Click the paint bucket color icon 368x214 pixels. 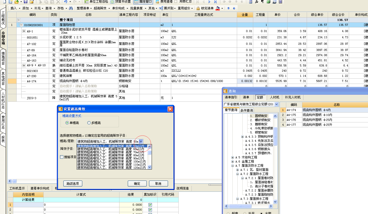218,8
